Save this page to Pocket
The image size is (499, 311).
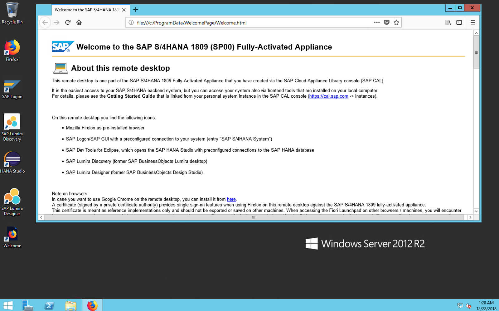pos(387,22)
